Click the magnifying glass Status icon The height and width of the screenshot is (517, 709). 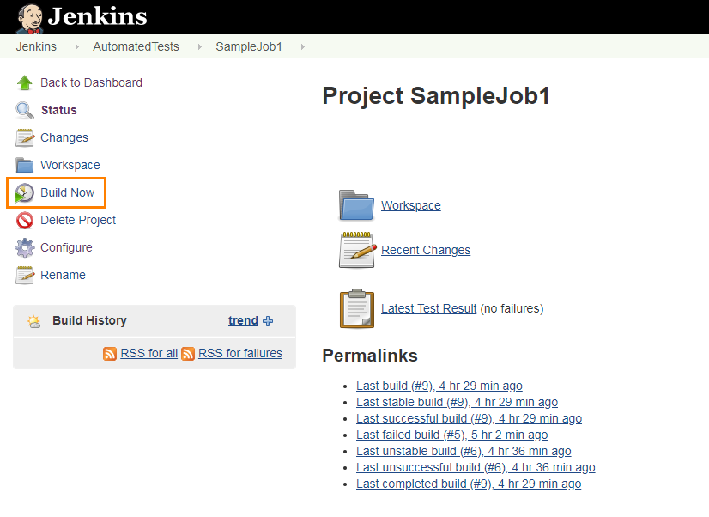(24, 111)
